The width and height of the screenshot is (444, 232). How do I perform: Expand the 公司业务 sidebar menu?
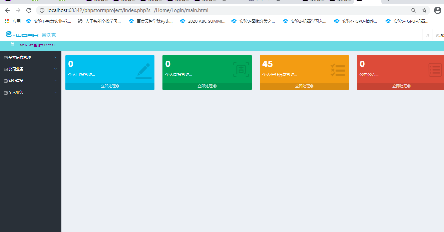click(x=30, y=69)
